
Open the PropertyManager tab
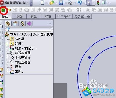15,24
